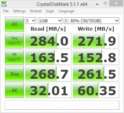The width and height of the screenshot is (124, 113).
Task: Select the Seq Q32T1 write result 271.9
Action: (x=96, y=41)
